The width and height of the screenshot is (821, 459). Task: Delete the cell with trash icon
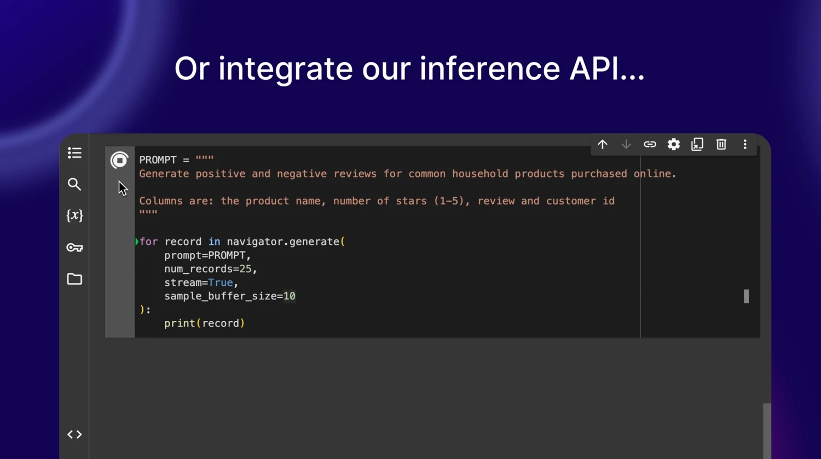[721, 144]
